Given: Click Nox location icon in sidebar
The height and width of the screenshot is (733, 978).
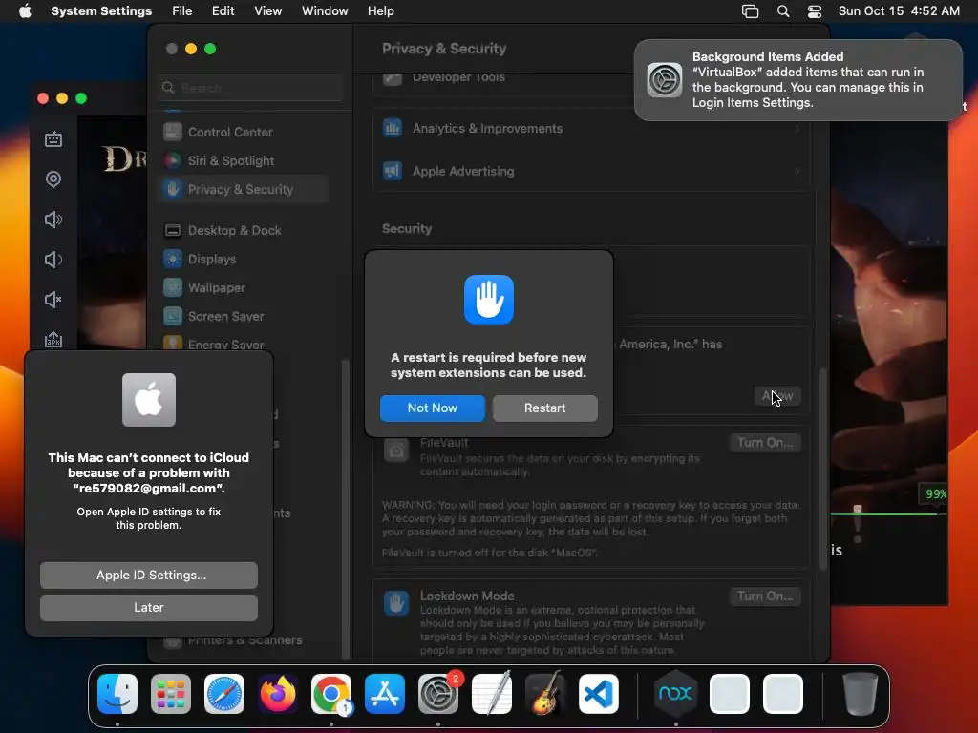Looking at the screenshot, I should [x=53, y=179].
